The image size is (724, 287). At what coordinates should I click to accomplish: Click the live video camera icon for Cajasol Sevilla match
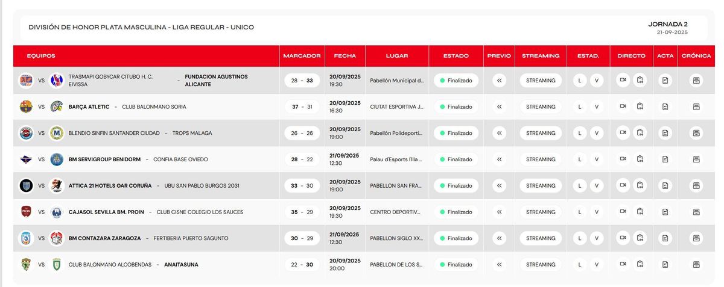coord(623,212)
